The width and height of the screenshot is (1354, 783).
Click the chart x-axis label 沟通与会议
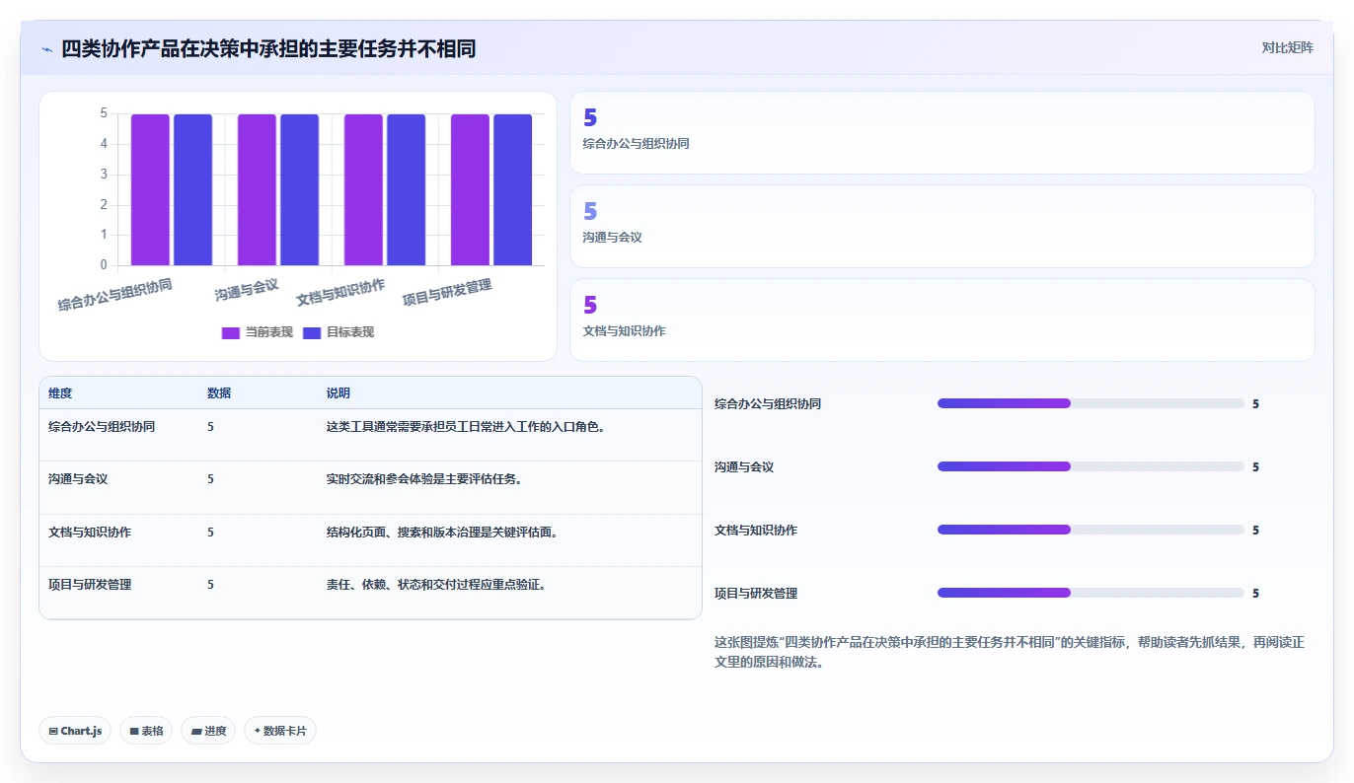click(247, 290)
